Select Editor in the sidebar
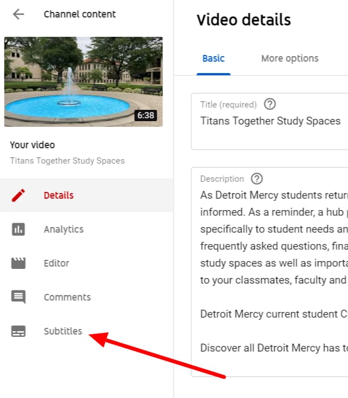348x398 pixels. click(x=87, y=263)
